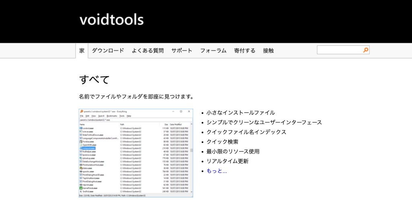Click text 最小限のリソース使用
412x222 pixels.
point(233,151)
